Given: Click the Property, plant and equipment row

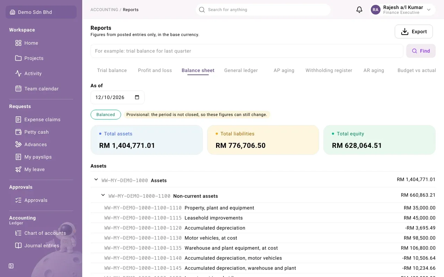Looking at the screenshot, I should [x=263, y=208].
